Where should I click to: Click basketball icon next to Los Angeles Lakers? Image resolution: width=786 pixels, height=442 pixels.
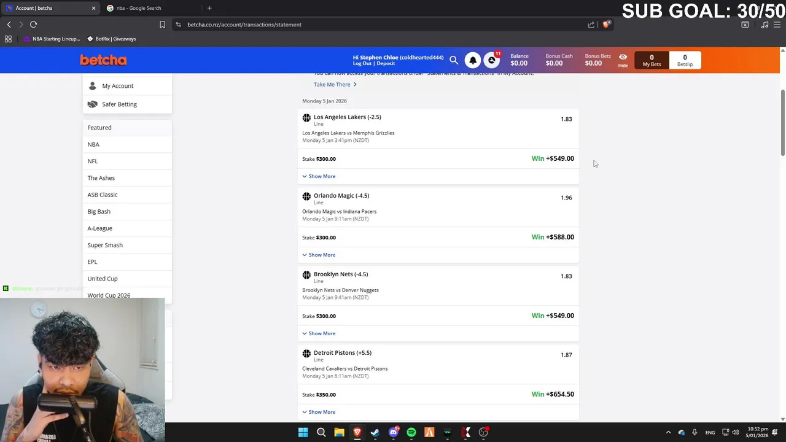[x=306, y=118]
